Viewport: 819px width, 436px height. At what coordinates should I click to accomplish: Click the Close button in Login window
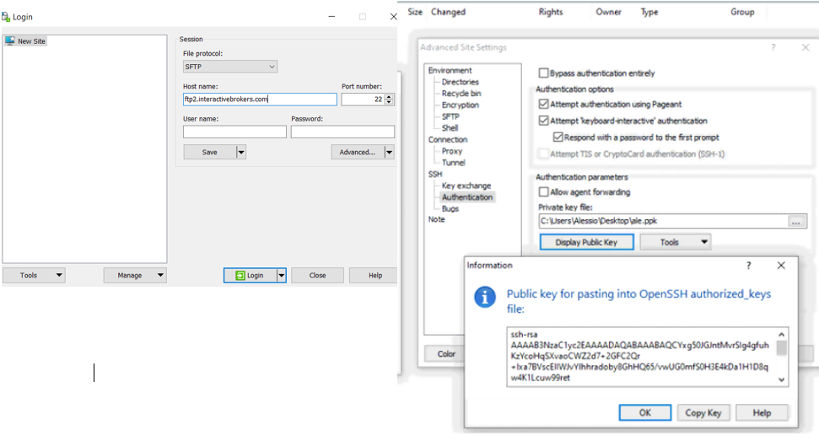[318, 275]
